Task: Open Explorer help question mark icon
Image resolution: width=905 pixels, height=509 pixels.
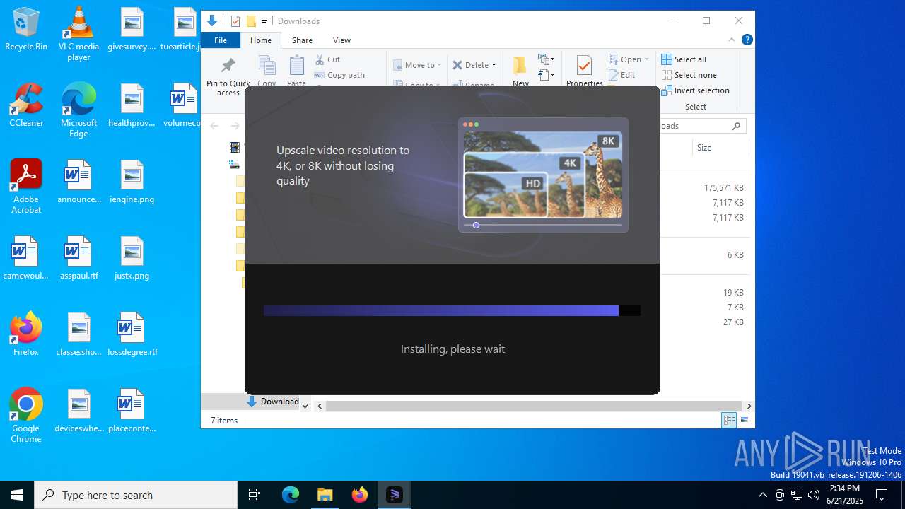Action: 747,40
